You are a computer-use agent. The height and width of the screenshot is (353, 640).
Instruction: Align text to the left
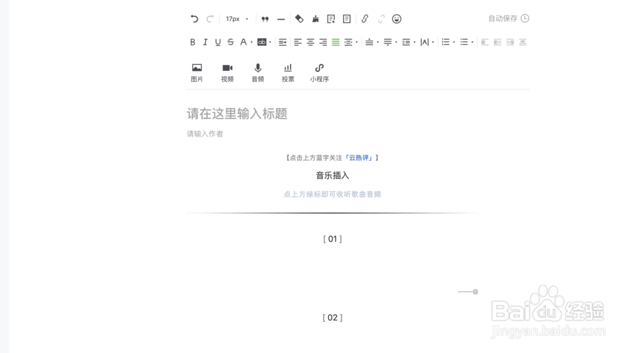coord(298,42)
